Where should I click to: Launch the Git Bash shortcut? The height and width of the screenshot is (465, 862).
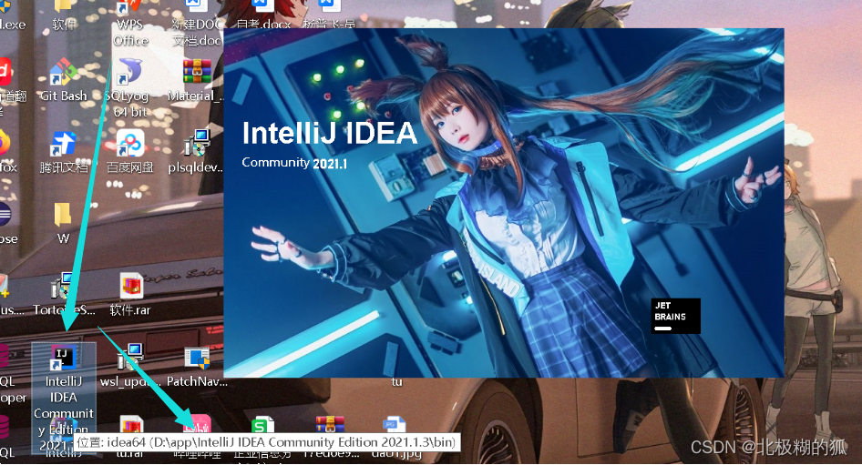point(64,80)
